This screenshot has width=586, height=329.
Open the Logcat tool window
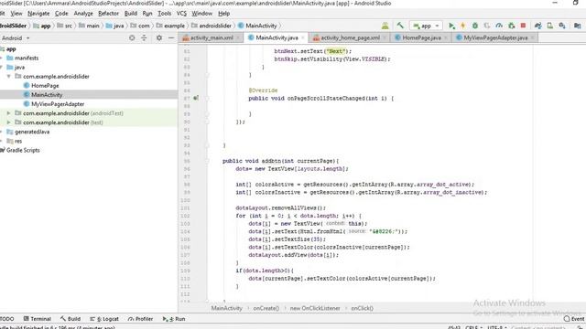coord(104,319)
